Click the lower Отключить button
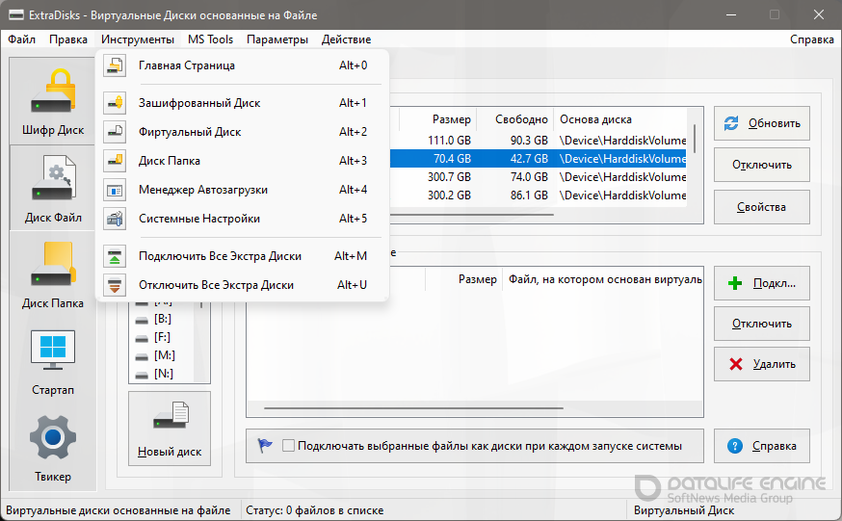Screen dimensions: 842x521 coord(761,324)
